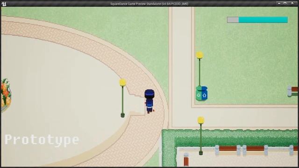Minimize the SquareDance Game Preview window

pos(279,3)
